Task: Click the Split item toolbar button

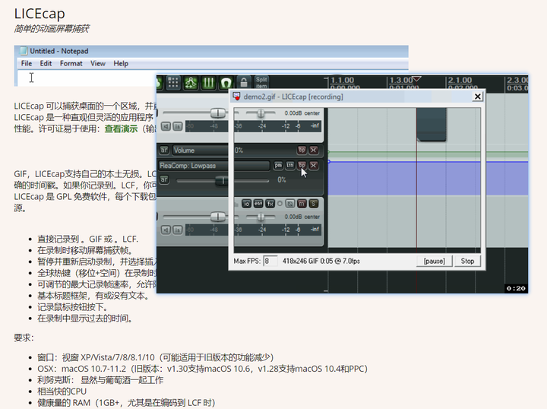Action: tap(261, 82)
